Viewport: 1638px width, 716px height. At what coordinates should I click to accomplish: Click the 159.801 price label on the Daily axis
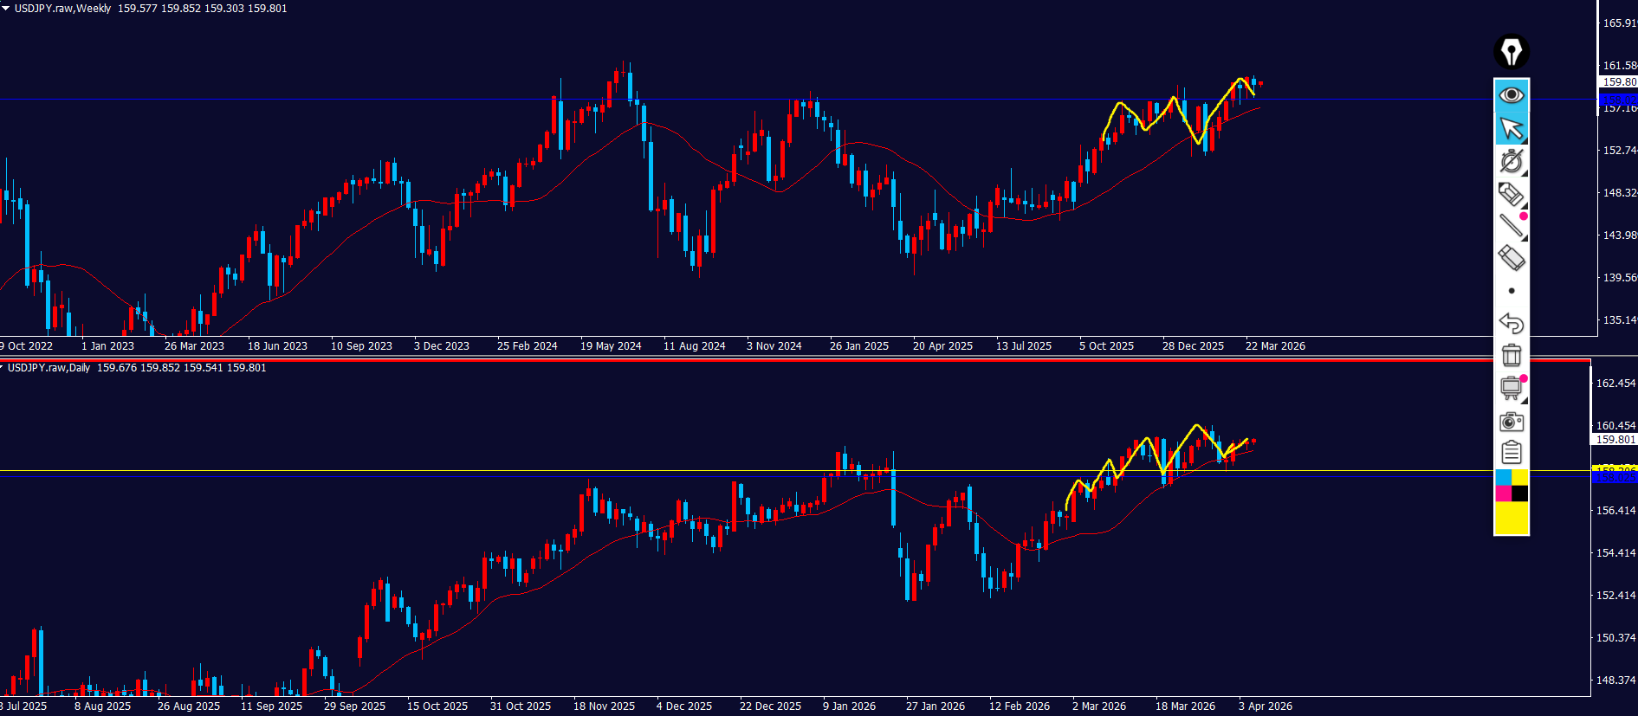pos(1615,440)
